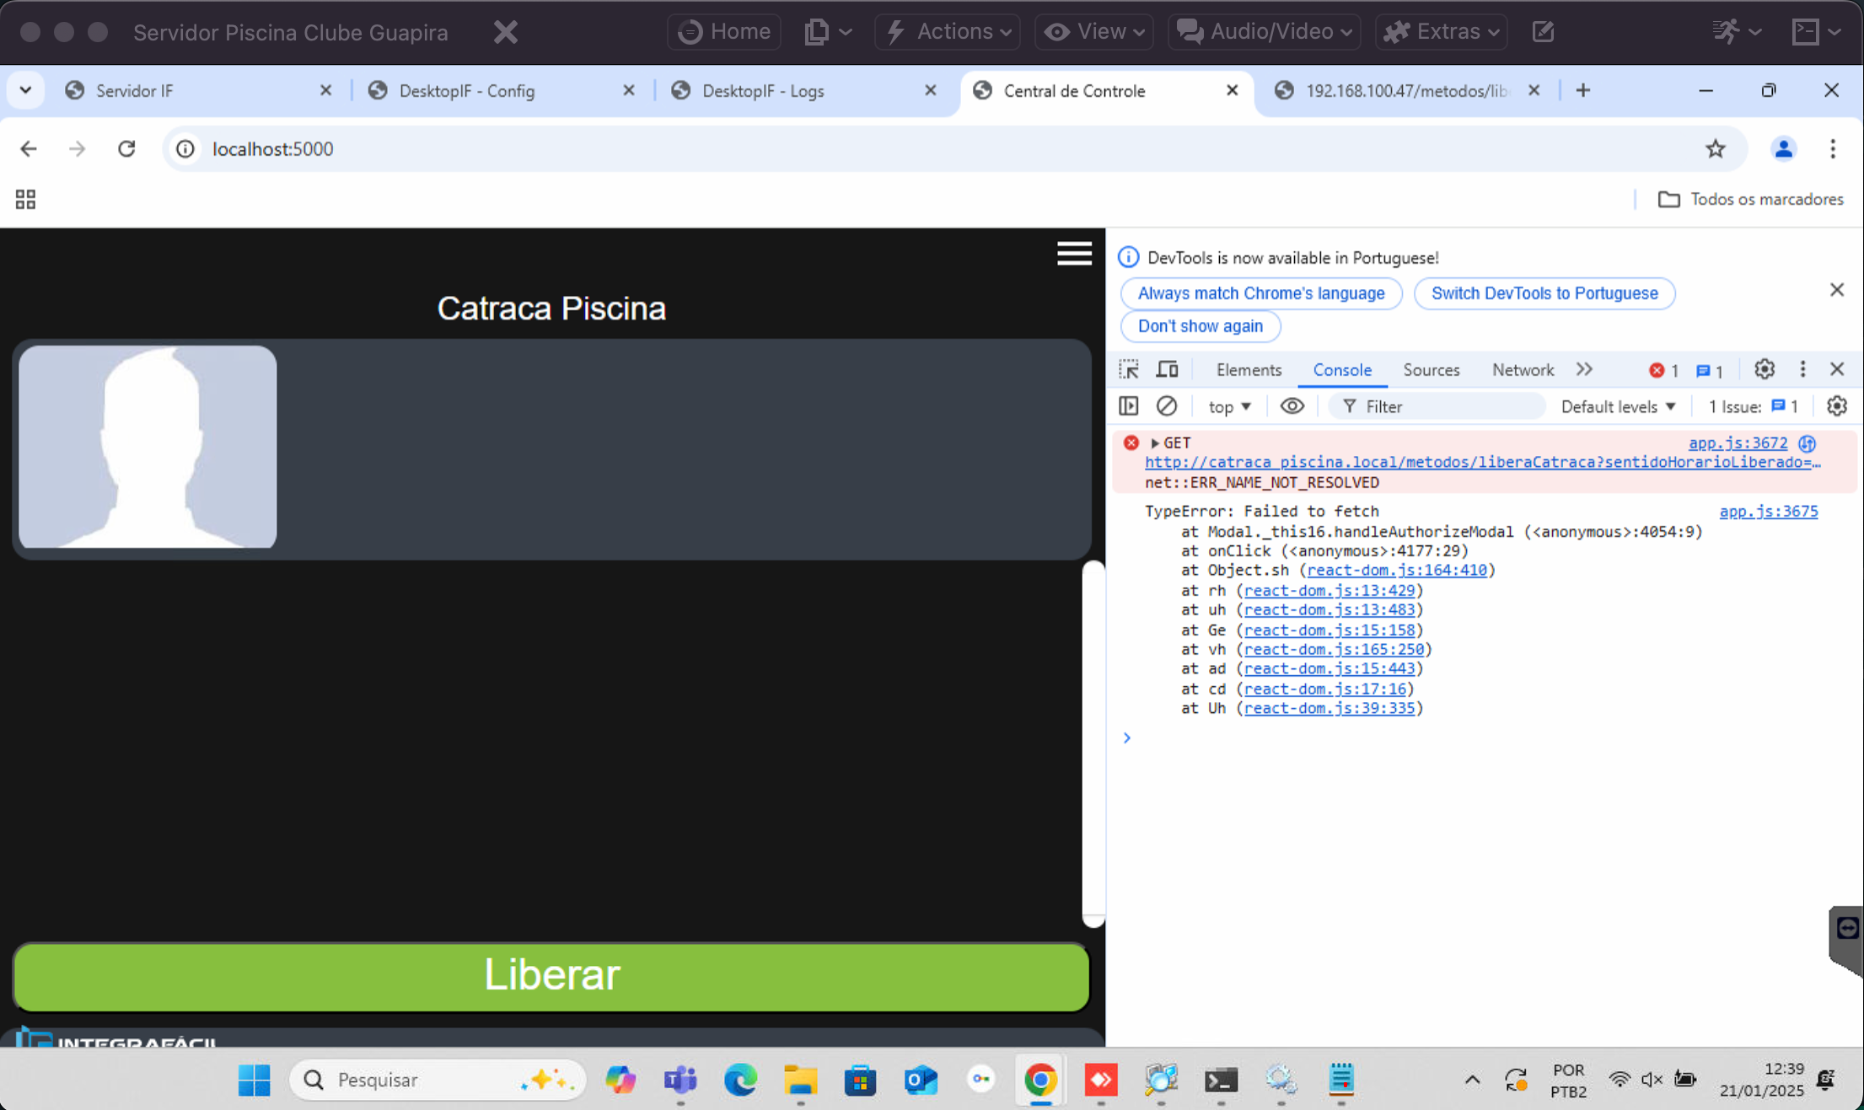Switch to the Network tab
The image size is (1864, 1110).
[x=1522, y=369]
